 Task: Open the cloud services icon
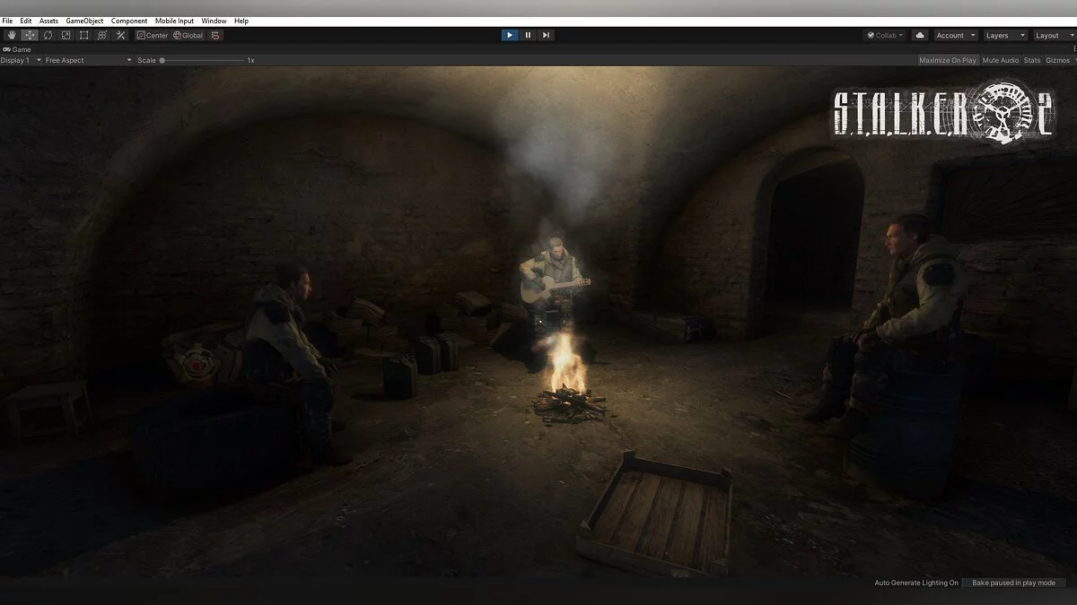click(919, 35)
